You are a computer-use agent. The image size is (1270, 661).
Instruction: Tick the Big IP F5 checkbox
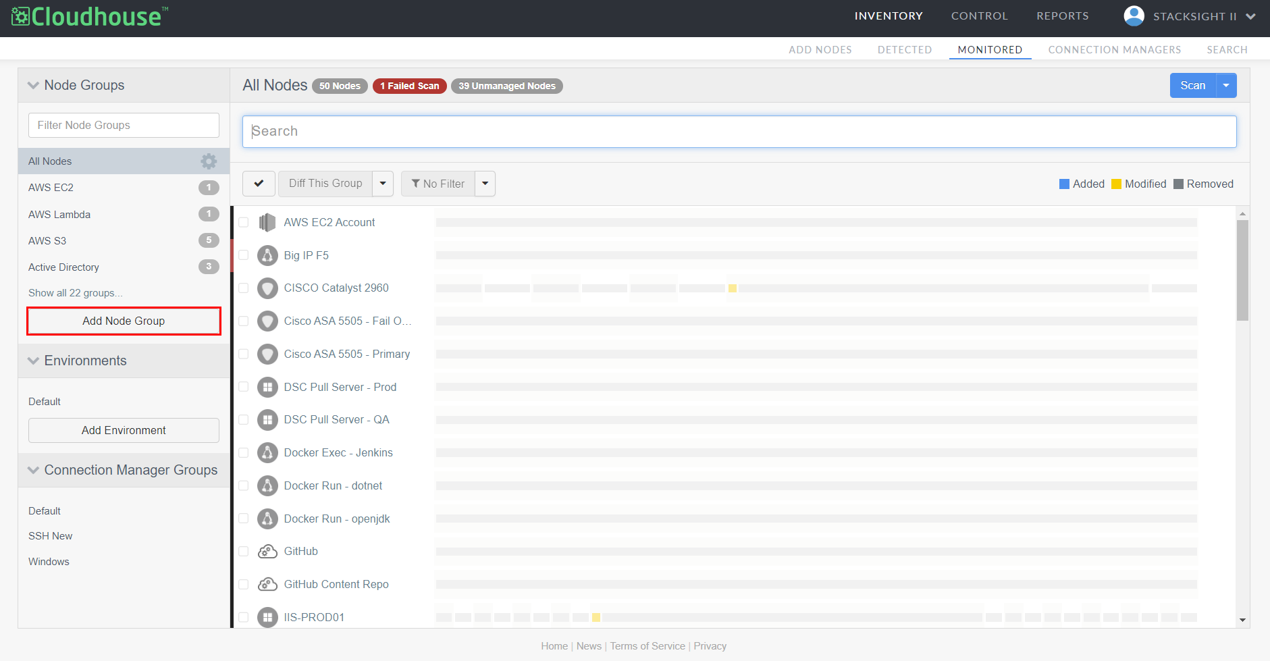(x=244, y=255)
